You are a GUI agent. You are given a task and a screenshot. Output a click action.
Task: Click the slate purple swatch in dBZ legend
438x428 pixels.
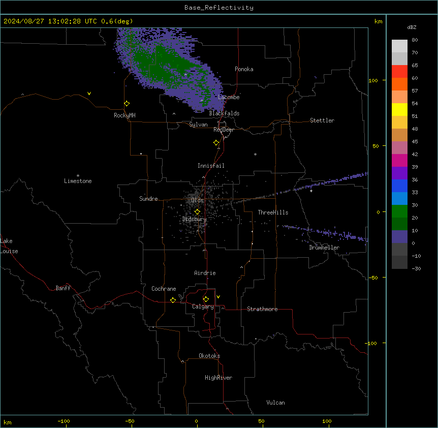click(x=399, y=237)
